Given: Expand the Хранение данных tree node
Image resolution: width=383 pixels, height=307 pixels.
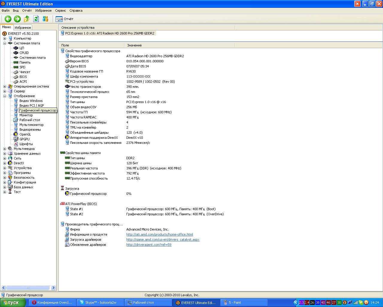Looking at the screenshot, I should (x=4, y=153).
